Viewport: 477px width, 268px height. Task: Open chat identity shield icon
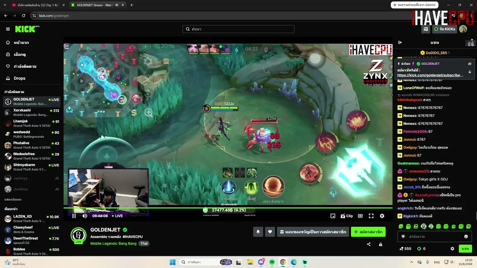click(403, 236)
